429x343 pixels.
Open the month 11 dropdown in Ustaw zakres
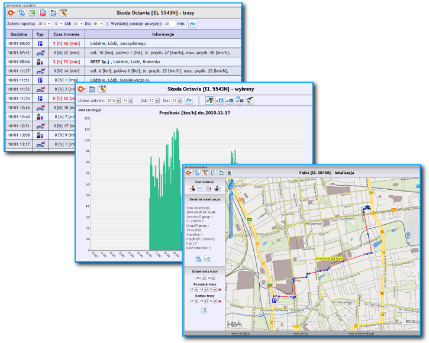click(127, 101)
